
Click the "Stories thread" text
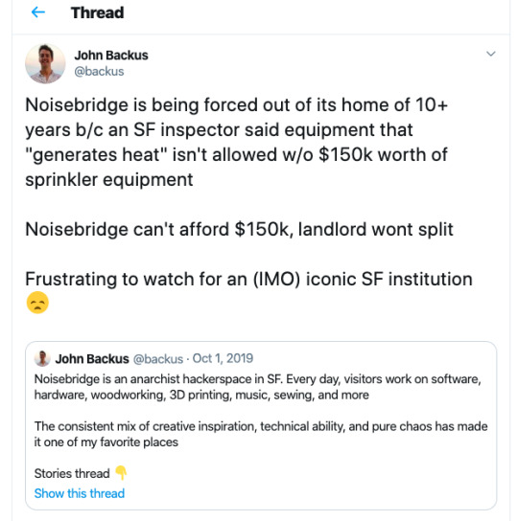(72, 473)
